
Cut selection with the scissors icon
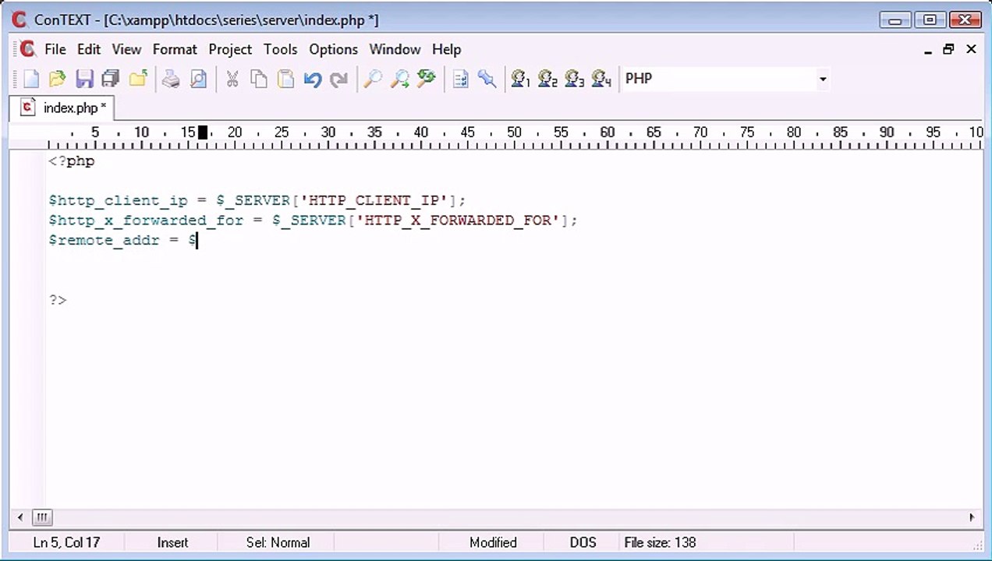pos(232,79)
